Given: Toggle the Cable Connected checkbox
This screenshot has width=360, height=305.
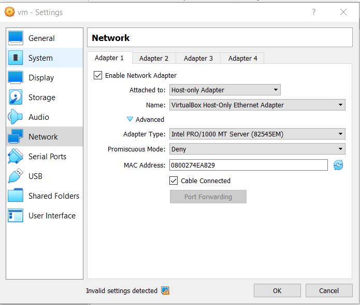Looking at the screenshot, I should pyautogui.click(x=174, y=181).
